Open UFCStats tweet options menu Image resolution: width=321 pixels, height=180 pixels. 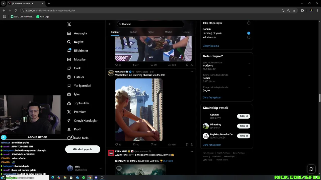coord(192,72)
